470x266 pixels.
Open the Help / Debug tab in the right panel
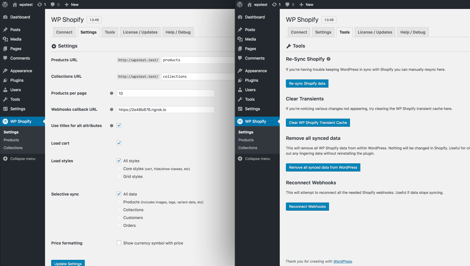tap(413, 32)
